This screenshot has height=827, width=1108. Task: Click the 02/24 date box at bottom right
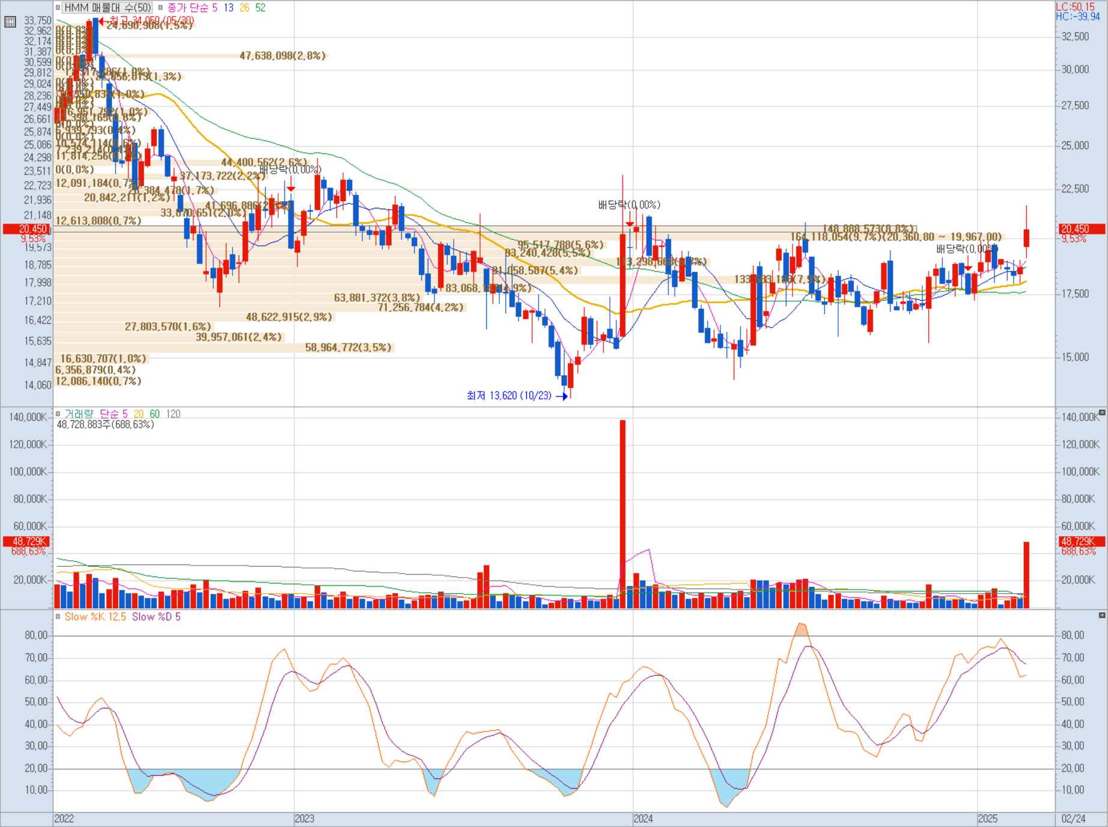[1073, 819]
